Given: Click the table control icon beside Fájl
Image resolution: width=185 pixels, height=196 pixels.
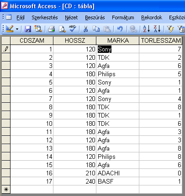Looking at the screenshot, I should (9, 17).
